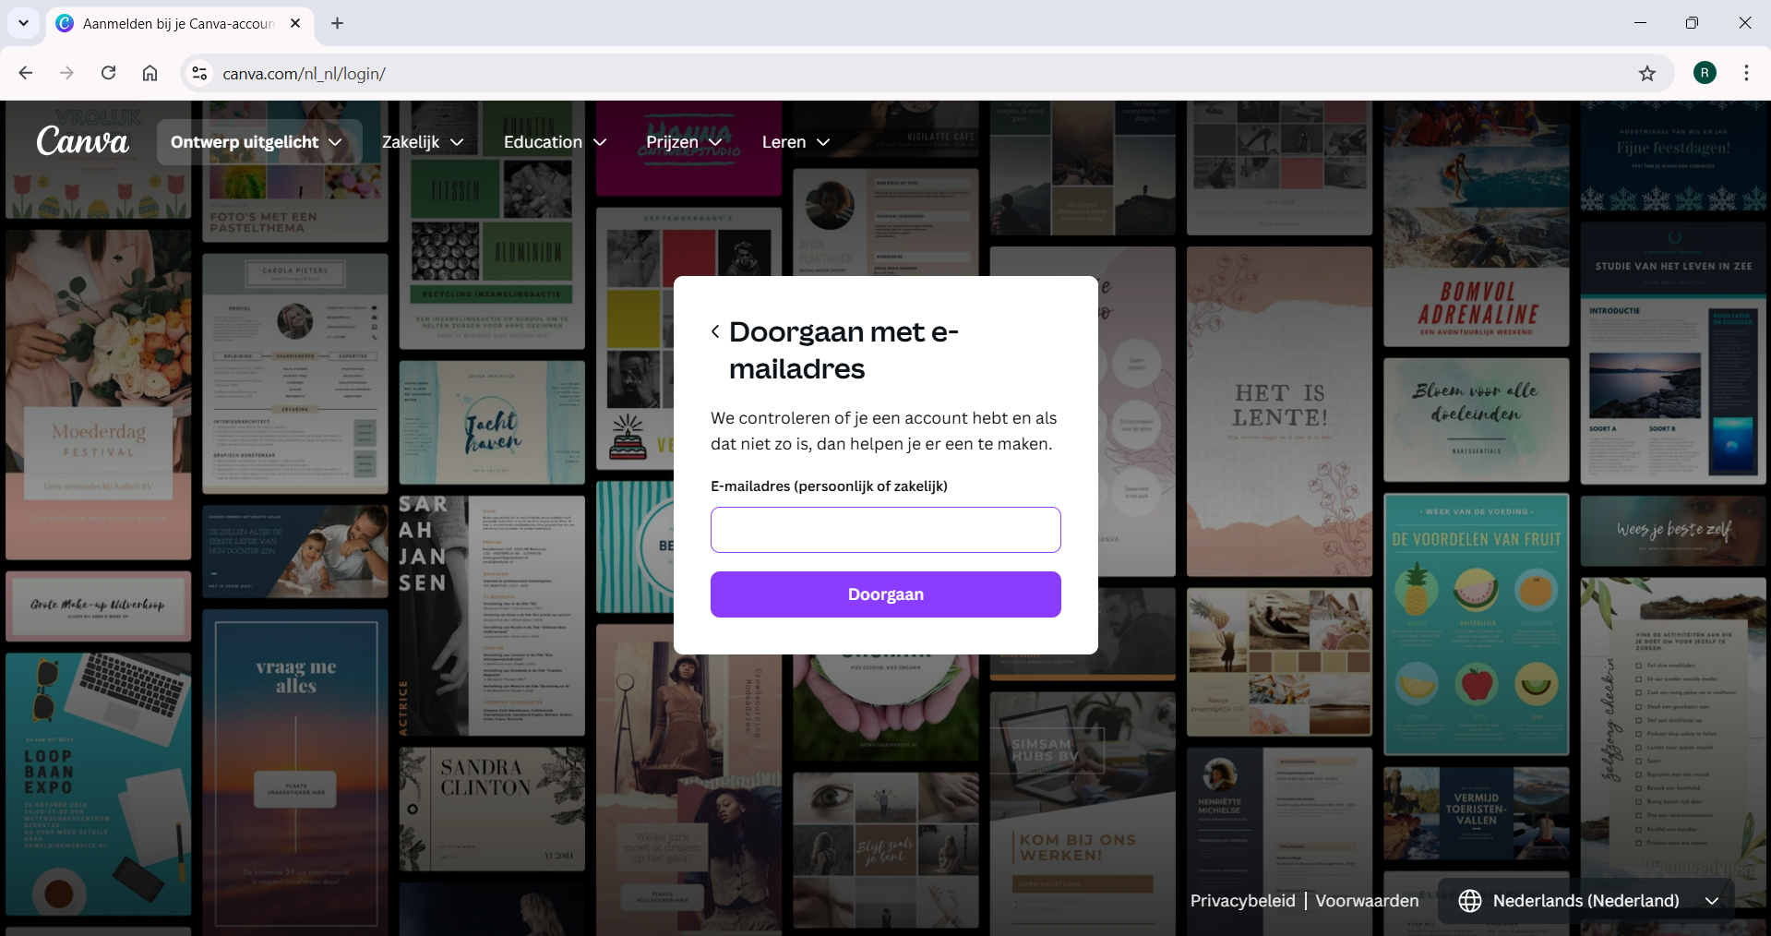Screen dimensions: 1771x936
Task: Open the Privacybeleid link
Action: [1242, 901]
